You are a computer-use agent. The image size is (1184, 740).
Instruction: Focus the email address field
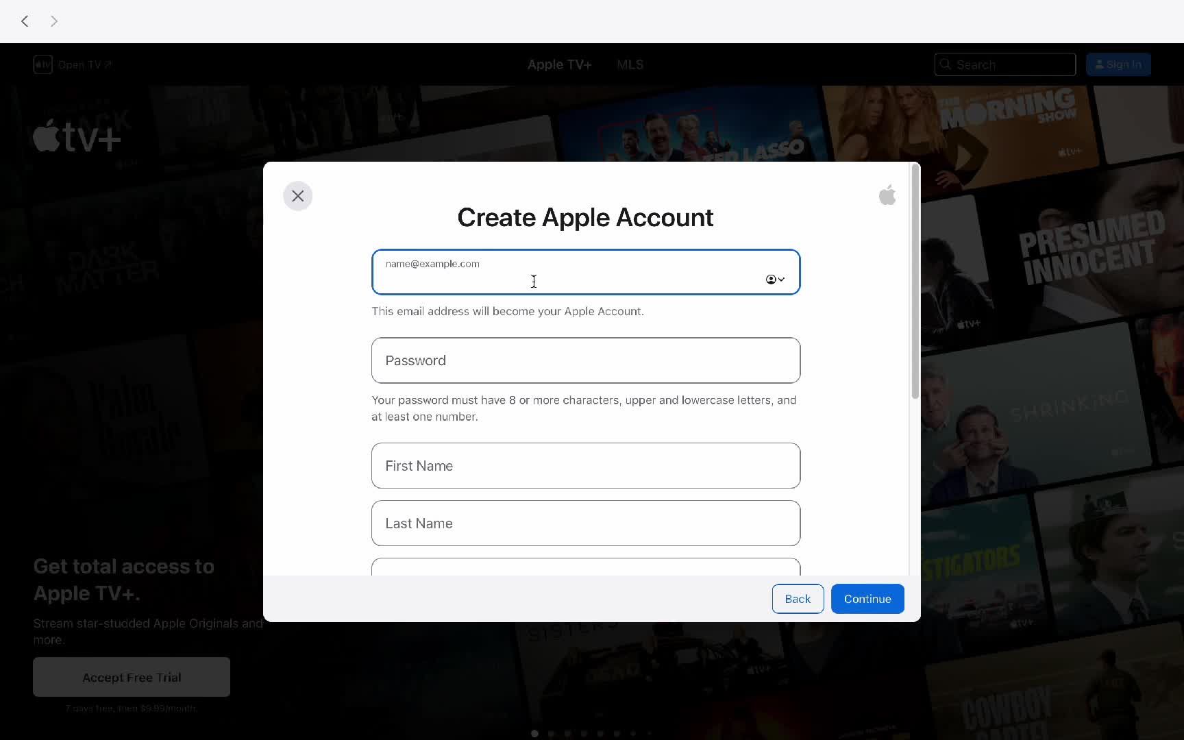click(585, 272)
